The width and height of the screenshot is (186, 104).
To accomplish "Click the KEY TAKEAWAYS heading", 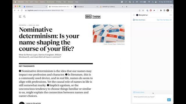I will 27,66.
